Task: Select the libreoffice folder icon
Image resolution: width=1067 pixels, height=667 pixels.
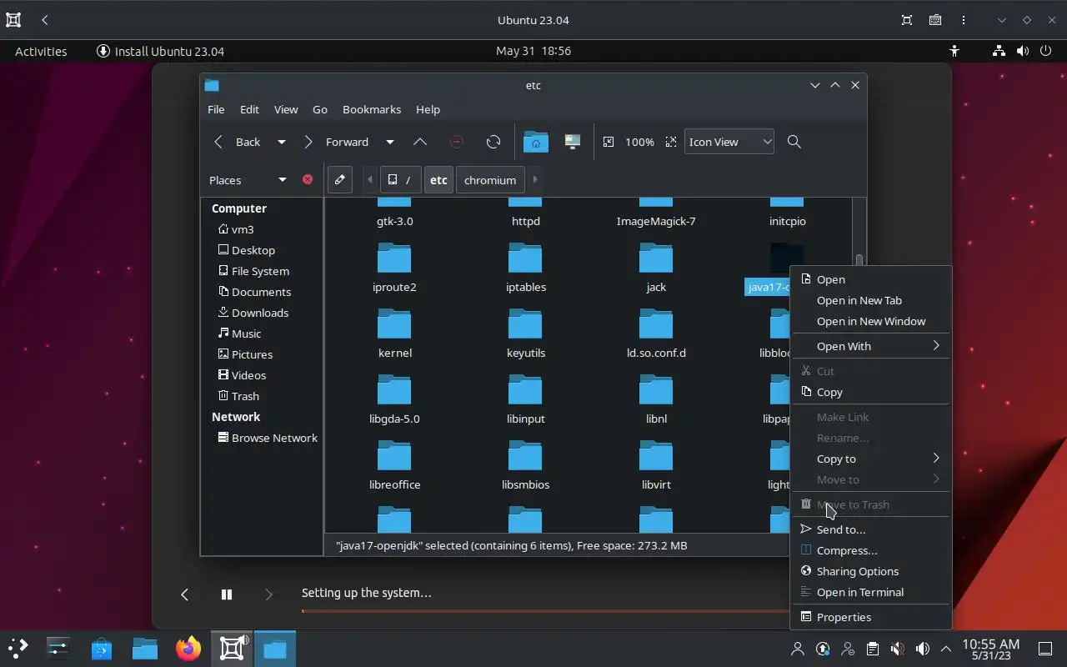Action: [x=394, y=456]
